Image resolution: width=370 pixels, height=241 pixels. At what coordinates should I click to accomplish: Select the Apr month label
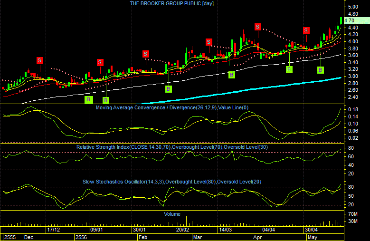point(257,237)
